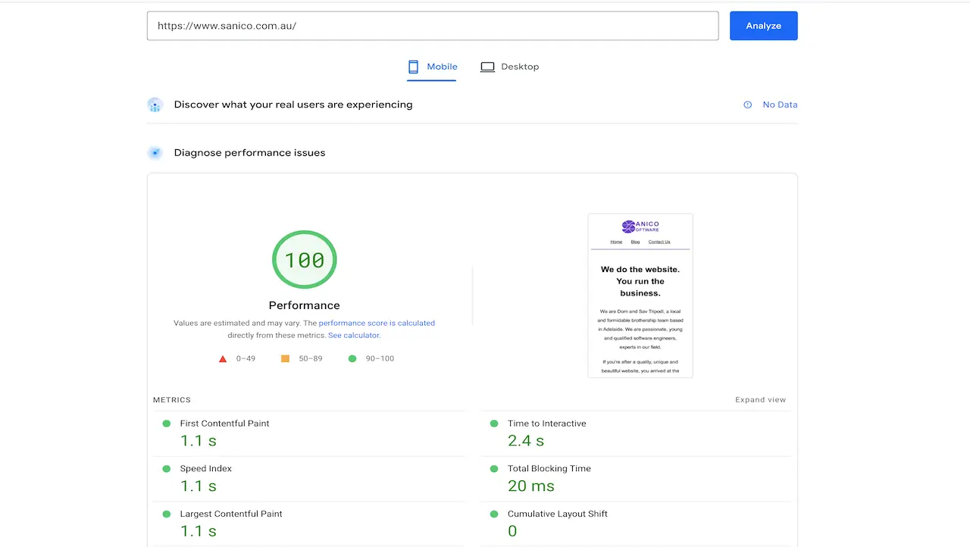Click the performance score is calculated link
970x547 pixels.
click(x=377, y=323)
